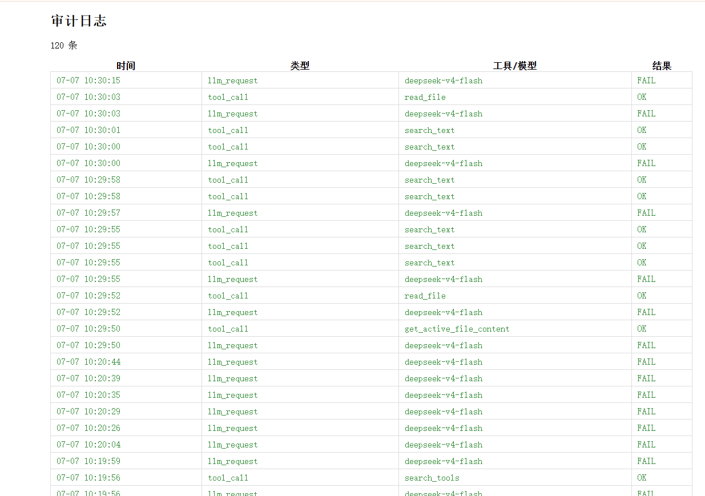The width and height of the screenshot is (705, 496).
Task: Click deepseek-v4-flash in the 10:29:52 row
Action: tap(444, 312)
